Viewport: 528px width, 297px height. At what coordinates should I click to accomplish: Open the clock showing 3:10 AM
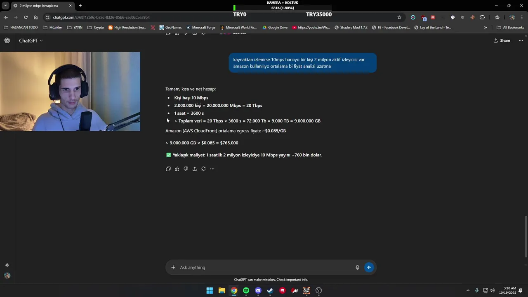pos(507,290)
